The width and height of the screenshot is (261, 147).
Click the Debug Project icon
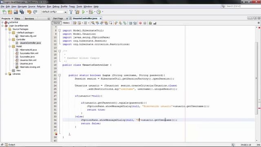point(91,12)
